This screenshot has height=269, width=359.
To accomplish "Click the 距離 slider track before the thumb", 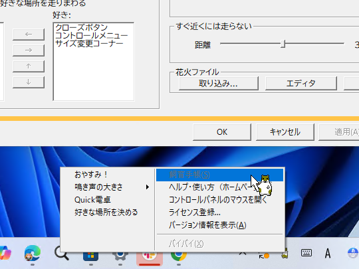I will (251, 43).
